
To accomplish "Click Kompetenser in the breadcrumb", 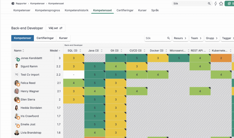I will point(37,3).
